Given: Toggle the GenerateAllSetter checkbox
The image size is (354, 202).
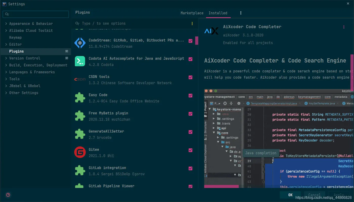Looking at the screenshot, I should tap(190, 132).
